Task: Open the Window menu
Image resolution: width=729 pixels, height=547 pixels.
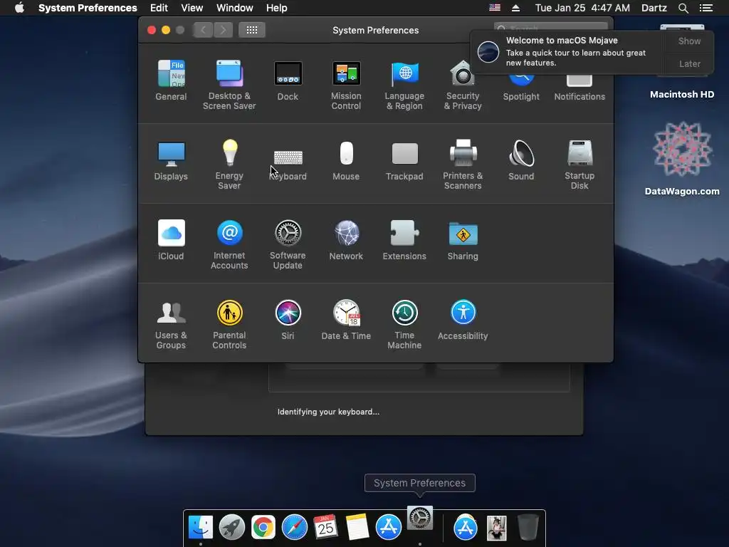Action: point(235,8)
